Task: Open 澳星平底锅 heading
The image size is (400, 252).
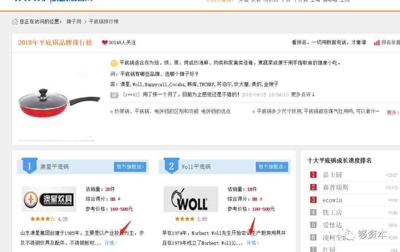Action: 54,167
